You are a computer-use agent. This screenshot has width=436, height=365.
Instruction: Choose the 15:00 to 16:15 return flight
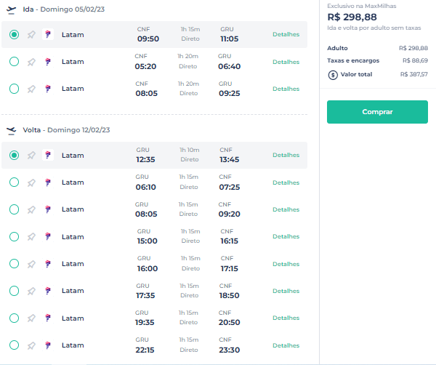[x=15, y=236]
